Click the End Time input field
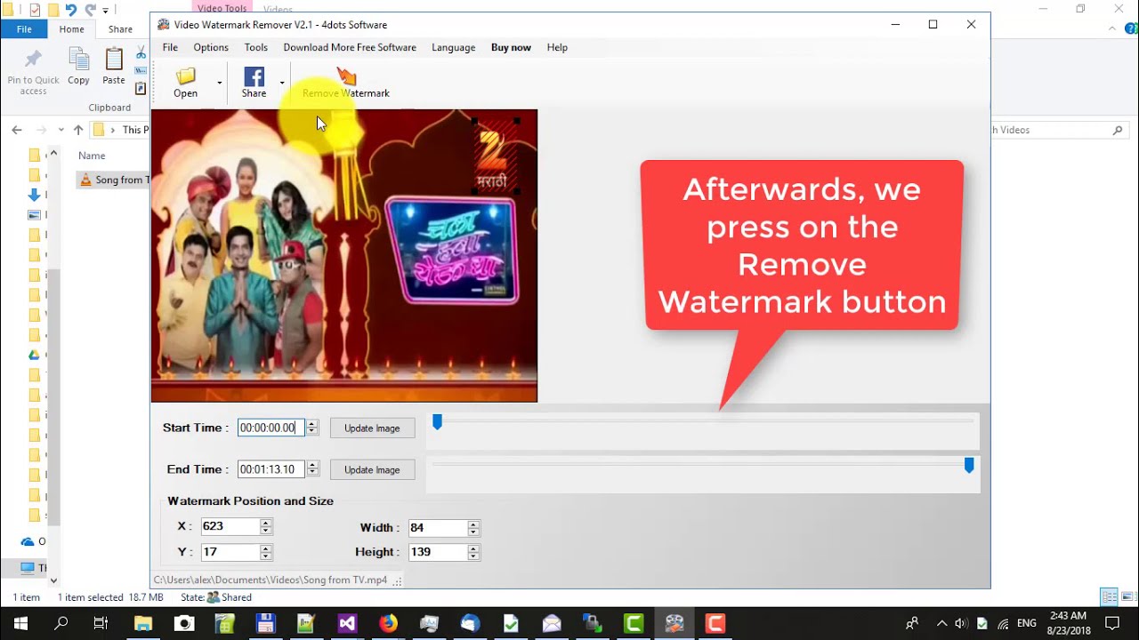Image resolution: width=1139 pixels, height=640 pixels. tap(271, 469)
